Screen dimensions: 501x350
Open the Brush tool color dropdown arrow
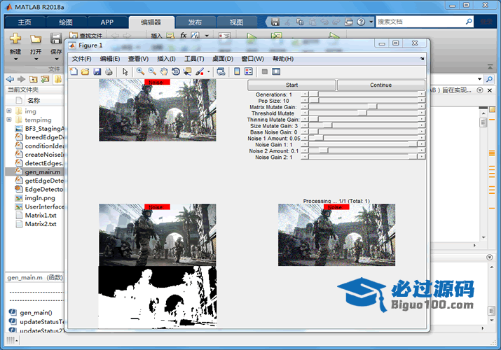(x=208, y=71)
